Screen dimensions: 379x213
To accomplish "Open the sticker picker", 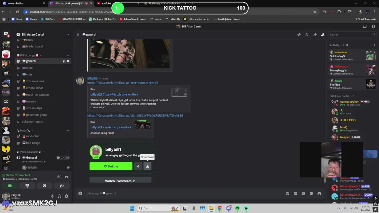I will tap(303, 193).
